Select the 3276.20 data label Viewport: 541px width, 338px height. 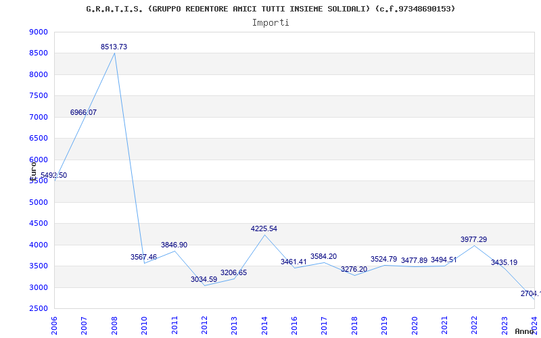click(x=354, y=269)
